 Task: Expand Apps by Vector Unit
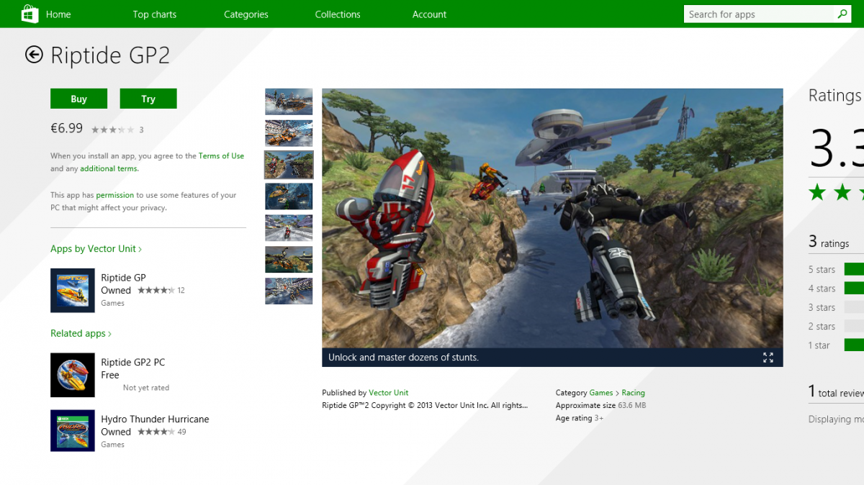click(x=96, y=248)
